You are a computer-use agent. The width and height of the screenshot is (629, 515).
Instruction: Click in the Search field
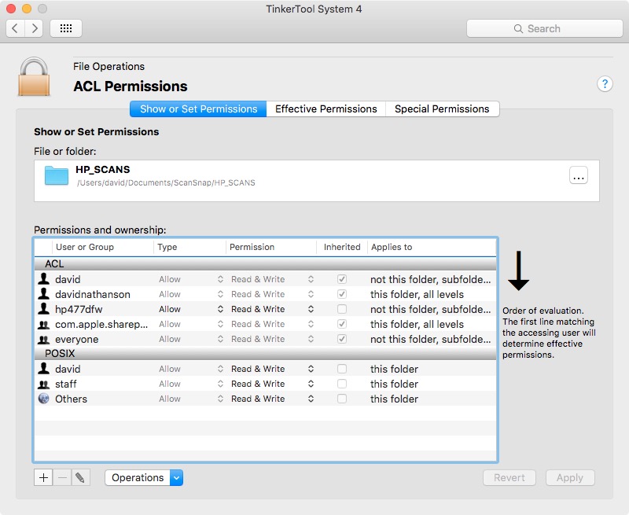pyautogui.click(x=544, y=29)
